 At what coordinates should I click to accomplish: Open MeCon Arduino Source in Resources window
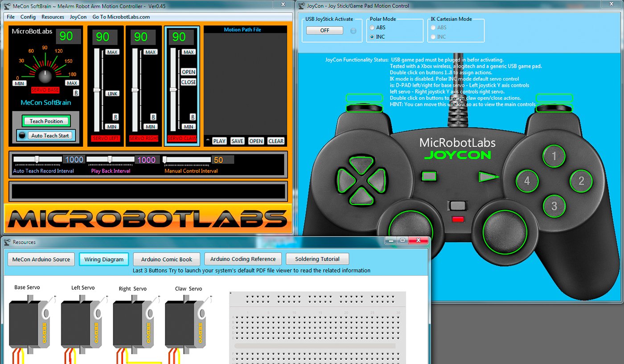[41, 259]
